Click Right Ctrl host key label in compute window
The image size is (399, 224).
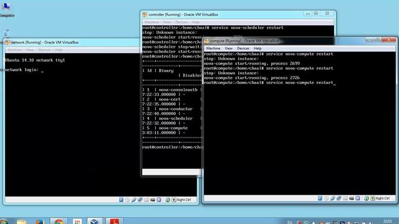(x=383, y=198)
